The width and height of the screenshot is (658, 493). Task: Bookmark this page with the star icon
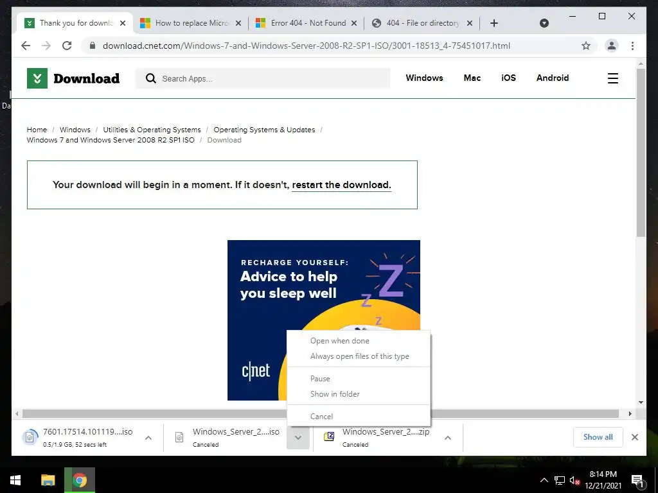pyautogui.click(x=586, y=46)
